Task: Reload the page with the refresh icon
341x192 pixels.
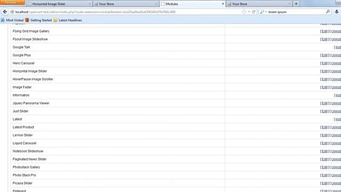Action: point(254,12)
